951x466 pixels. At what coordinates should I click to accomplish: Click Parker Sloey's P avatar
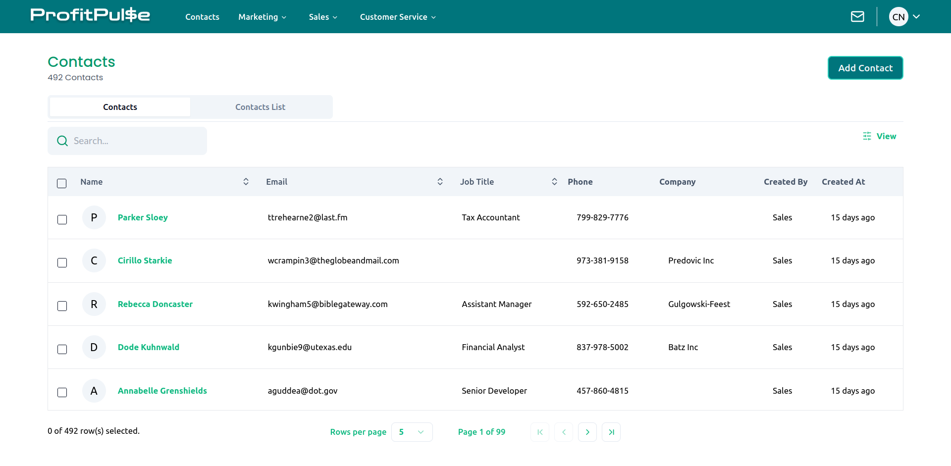(94, 217)
